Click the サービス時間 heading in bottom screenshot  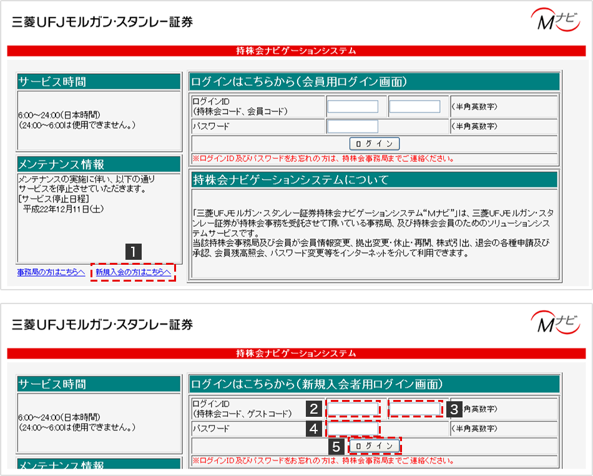99,384
